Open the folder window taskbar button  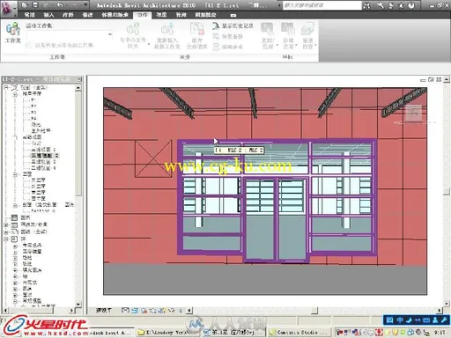pos(168,333)
